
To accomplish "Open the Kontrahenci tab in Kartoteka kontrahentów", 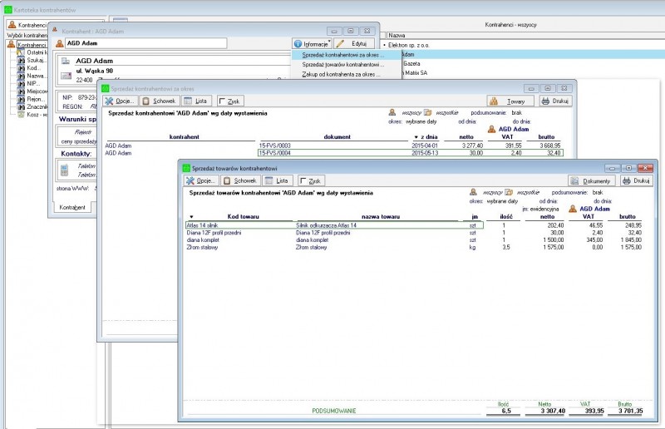I will coord(27,25).
